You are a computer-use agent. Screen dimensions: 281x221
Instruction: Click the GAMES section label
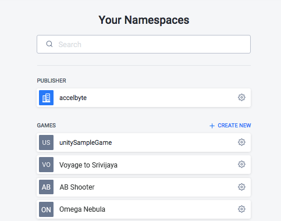point(47,126)
